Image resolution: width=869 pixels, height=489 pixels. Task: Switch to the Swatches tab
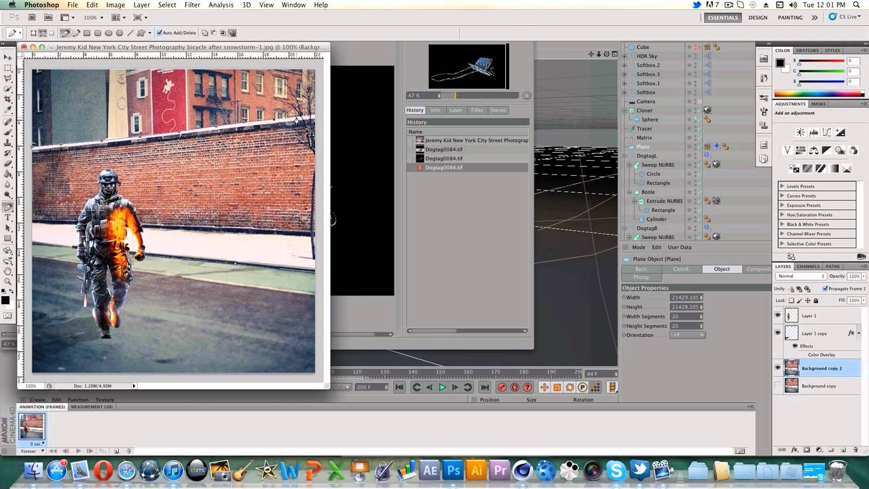tap(807, 50)
